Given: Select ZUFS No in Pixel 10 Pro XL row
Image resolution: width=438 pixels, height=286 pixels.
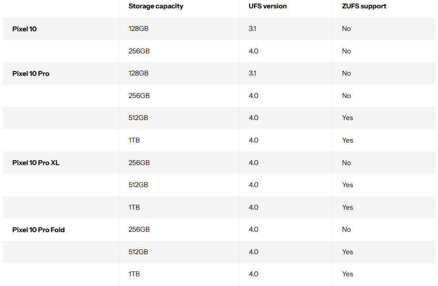Looking at the screenshot, I should click(346, 163).
